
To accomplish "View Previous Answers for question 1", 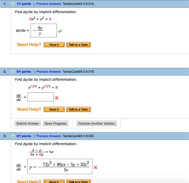I will coord(49,4).
